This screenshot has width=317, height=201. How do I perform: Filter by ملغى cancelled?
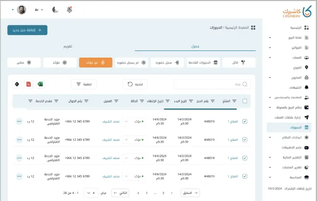[24, 62]
